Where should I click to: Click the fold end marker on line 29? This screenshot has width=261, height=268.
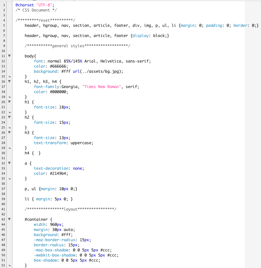coord(9,148)
